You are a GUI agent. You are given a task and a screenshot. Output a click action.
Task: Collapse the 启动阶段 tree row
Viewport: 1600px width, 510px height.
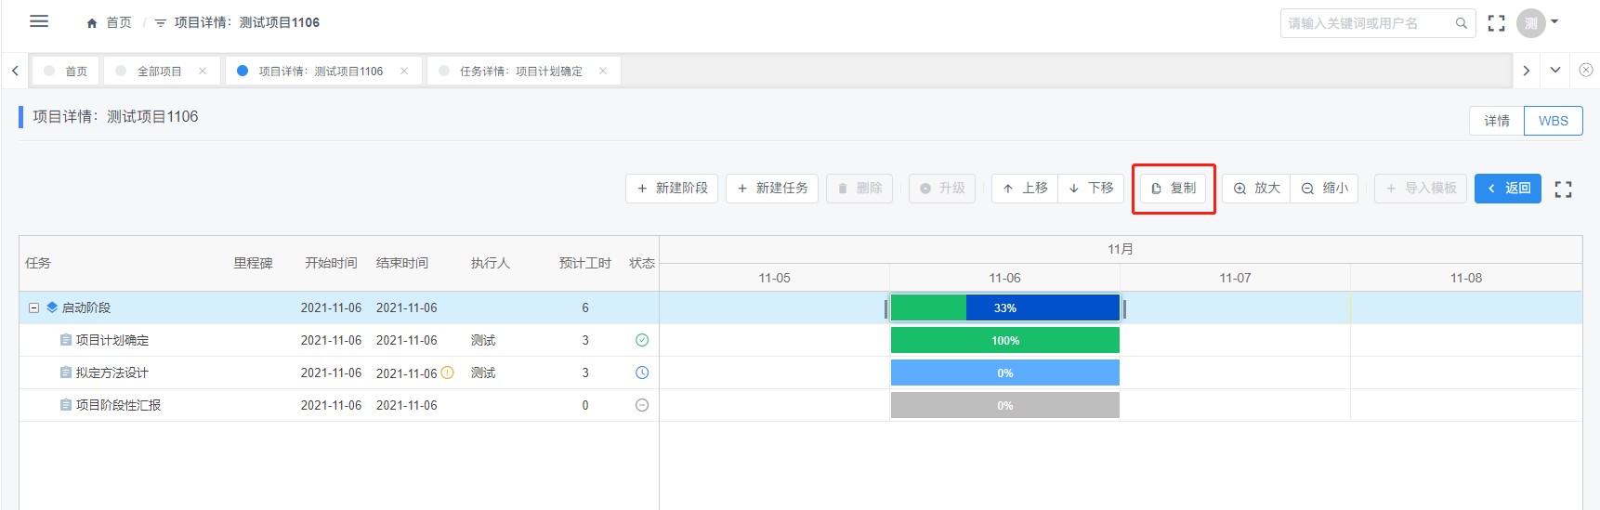coord(33,307)
